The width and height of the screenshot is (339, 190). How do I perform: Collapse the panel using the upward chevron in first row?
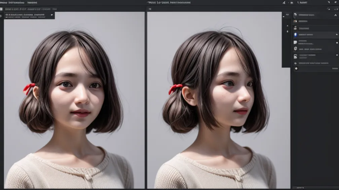point(335,15)
